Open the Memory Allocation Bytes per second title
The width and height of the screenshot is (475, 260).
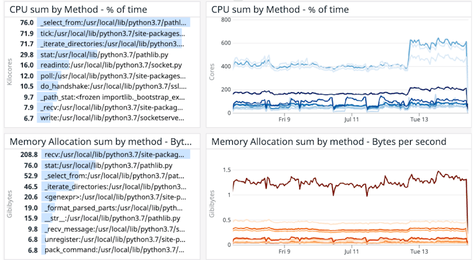pyautogui.click(x=329, y=142)
